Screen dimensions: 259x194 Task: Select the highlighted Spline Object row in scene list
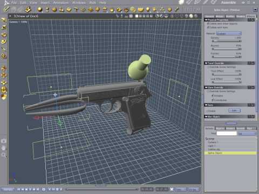230,153
